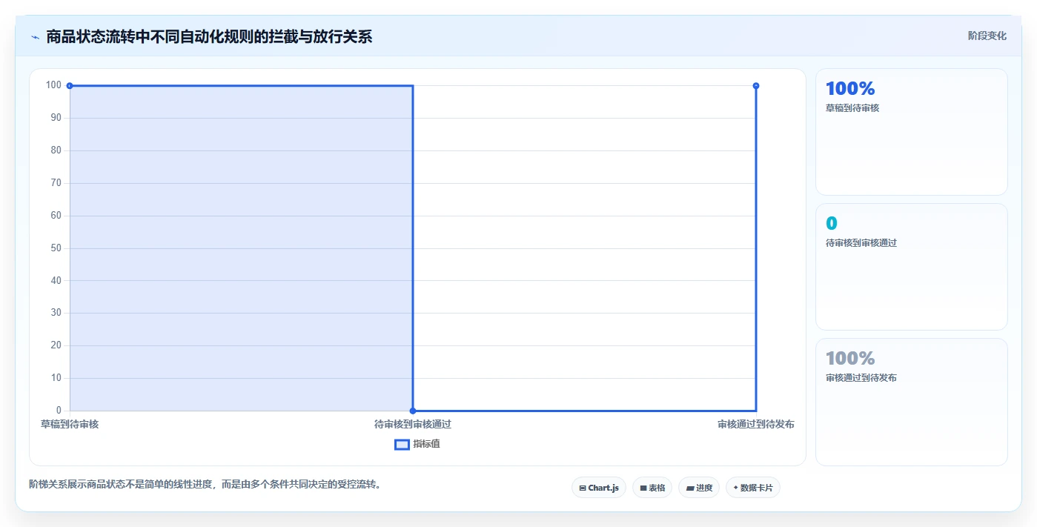Click the teal 0 figure in second card
This screenshot has width=1037, height=527.
point(832,223)
